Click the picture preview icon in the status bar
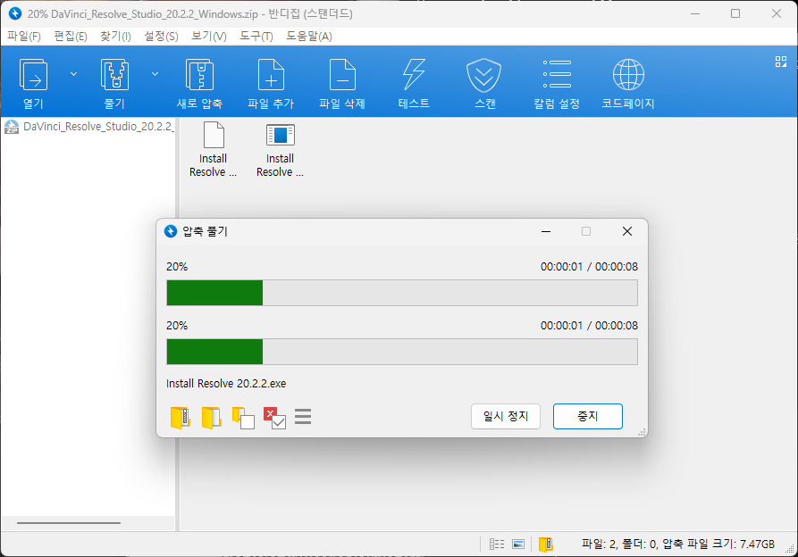Viewport: 798px width, 557px height. 518,545
